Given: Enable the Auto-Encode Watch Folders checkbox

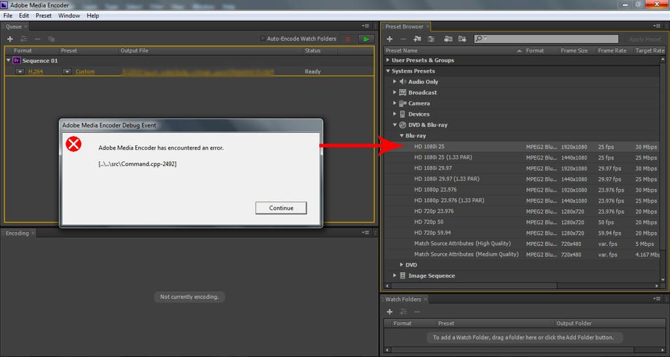Looking at the screenshot, I should point(263,39).
